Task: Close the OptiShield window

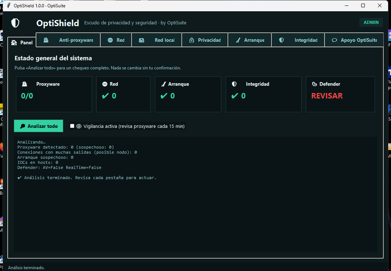Action: pyautogui.click(x=380, y=5)
